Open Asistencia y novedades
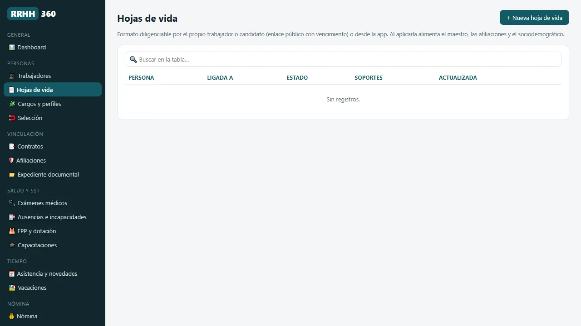The width and height of the screenshot is (581, 326). click(x=53, y=273)
